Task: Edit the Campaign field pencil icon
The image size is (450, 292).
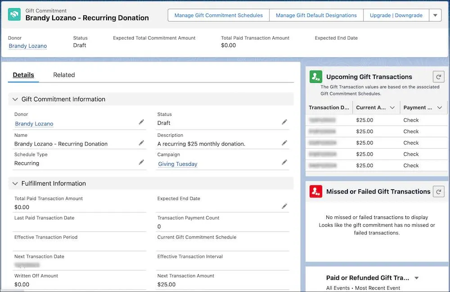Action: 284,162
